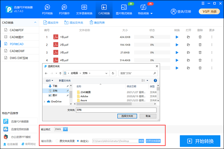Close the 选择文件夹 dialog
The height and width of the screenshot is (149, 224).
(x=157, y=66)
